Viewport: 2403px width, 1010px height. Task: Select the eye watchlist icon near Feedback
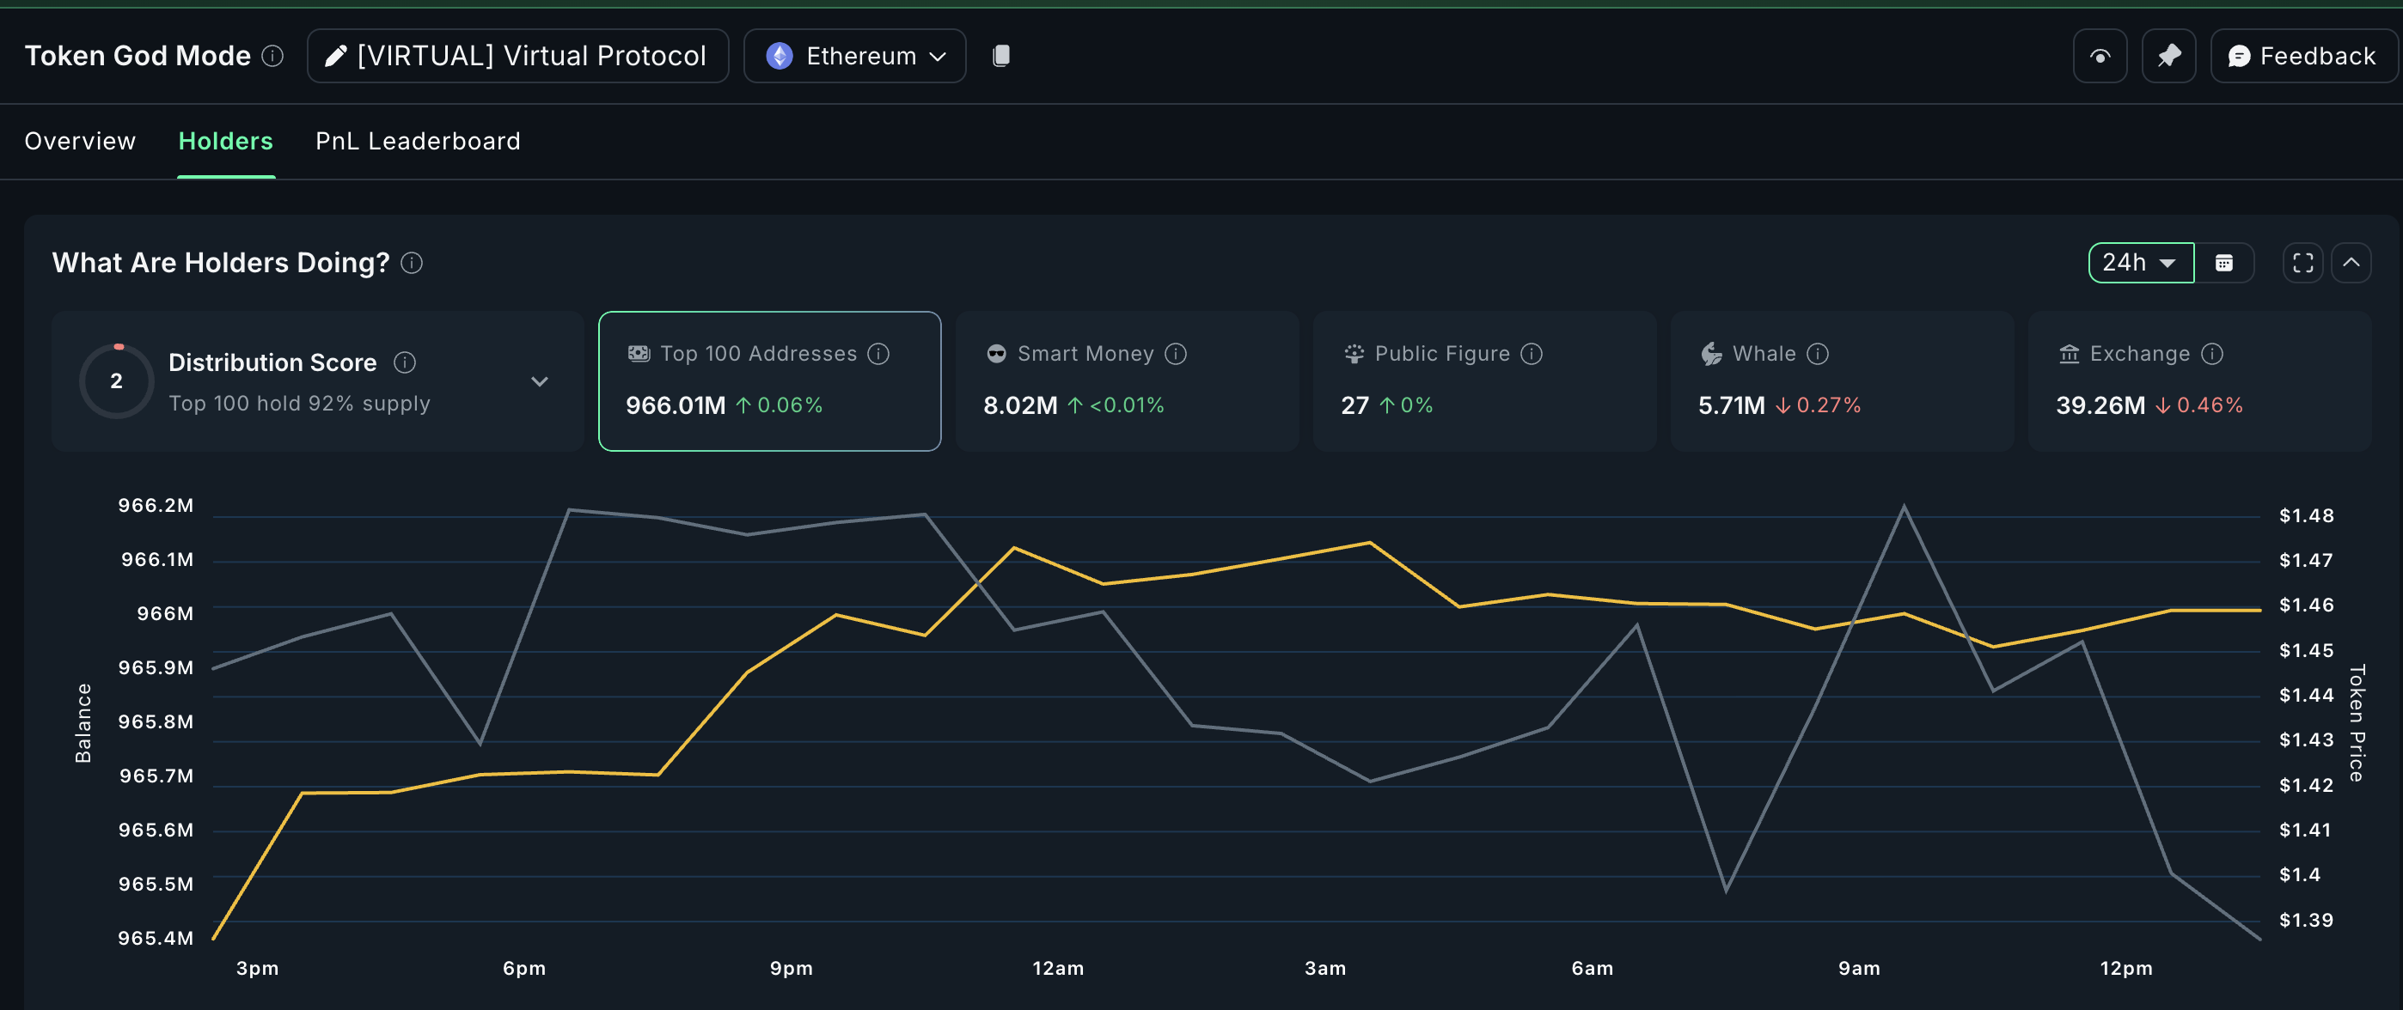click(x=2100, y=55)
